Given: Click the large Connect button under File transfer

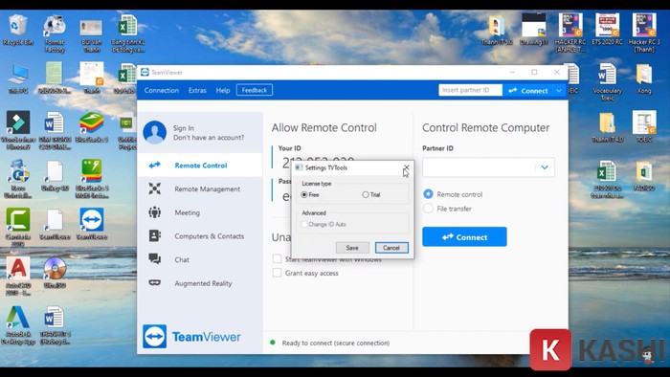Looking at the screenshot, I should (x=464, y=237).
